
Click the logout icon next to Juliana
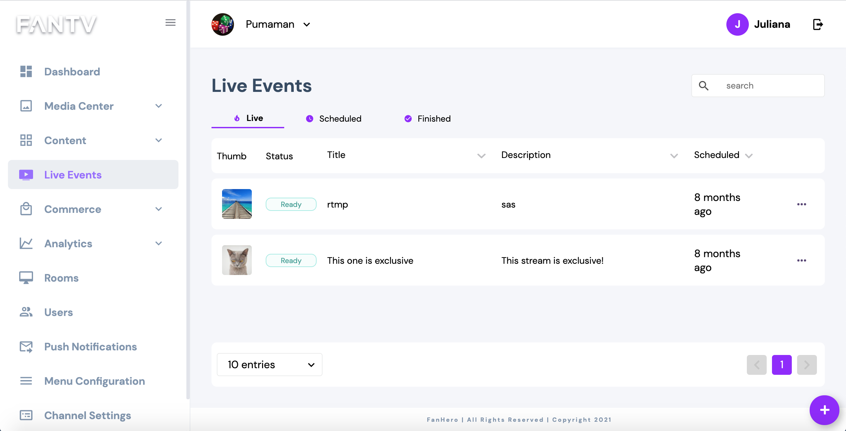(818, 24)
